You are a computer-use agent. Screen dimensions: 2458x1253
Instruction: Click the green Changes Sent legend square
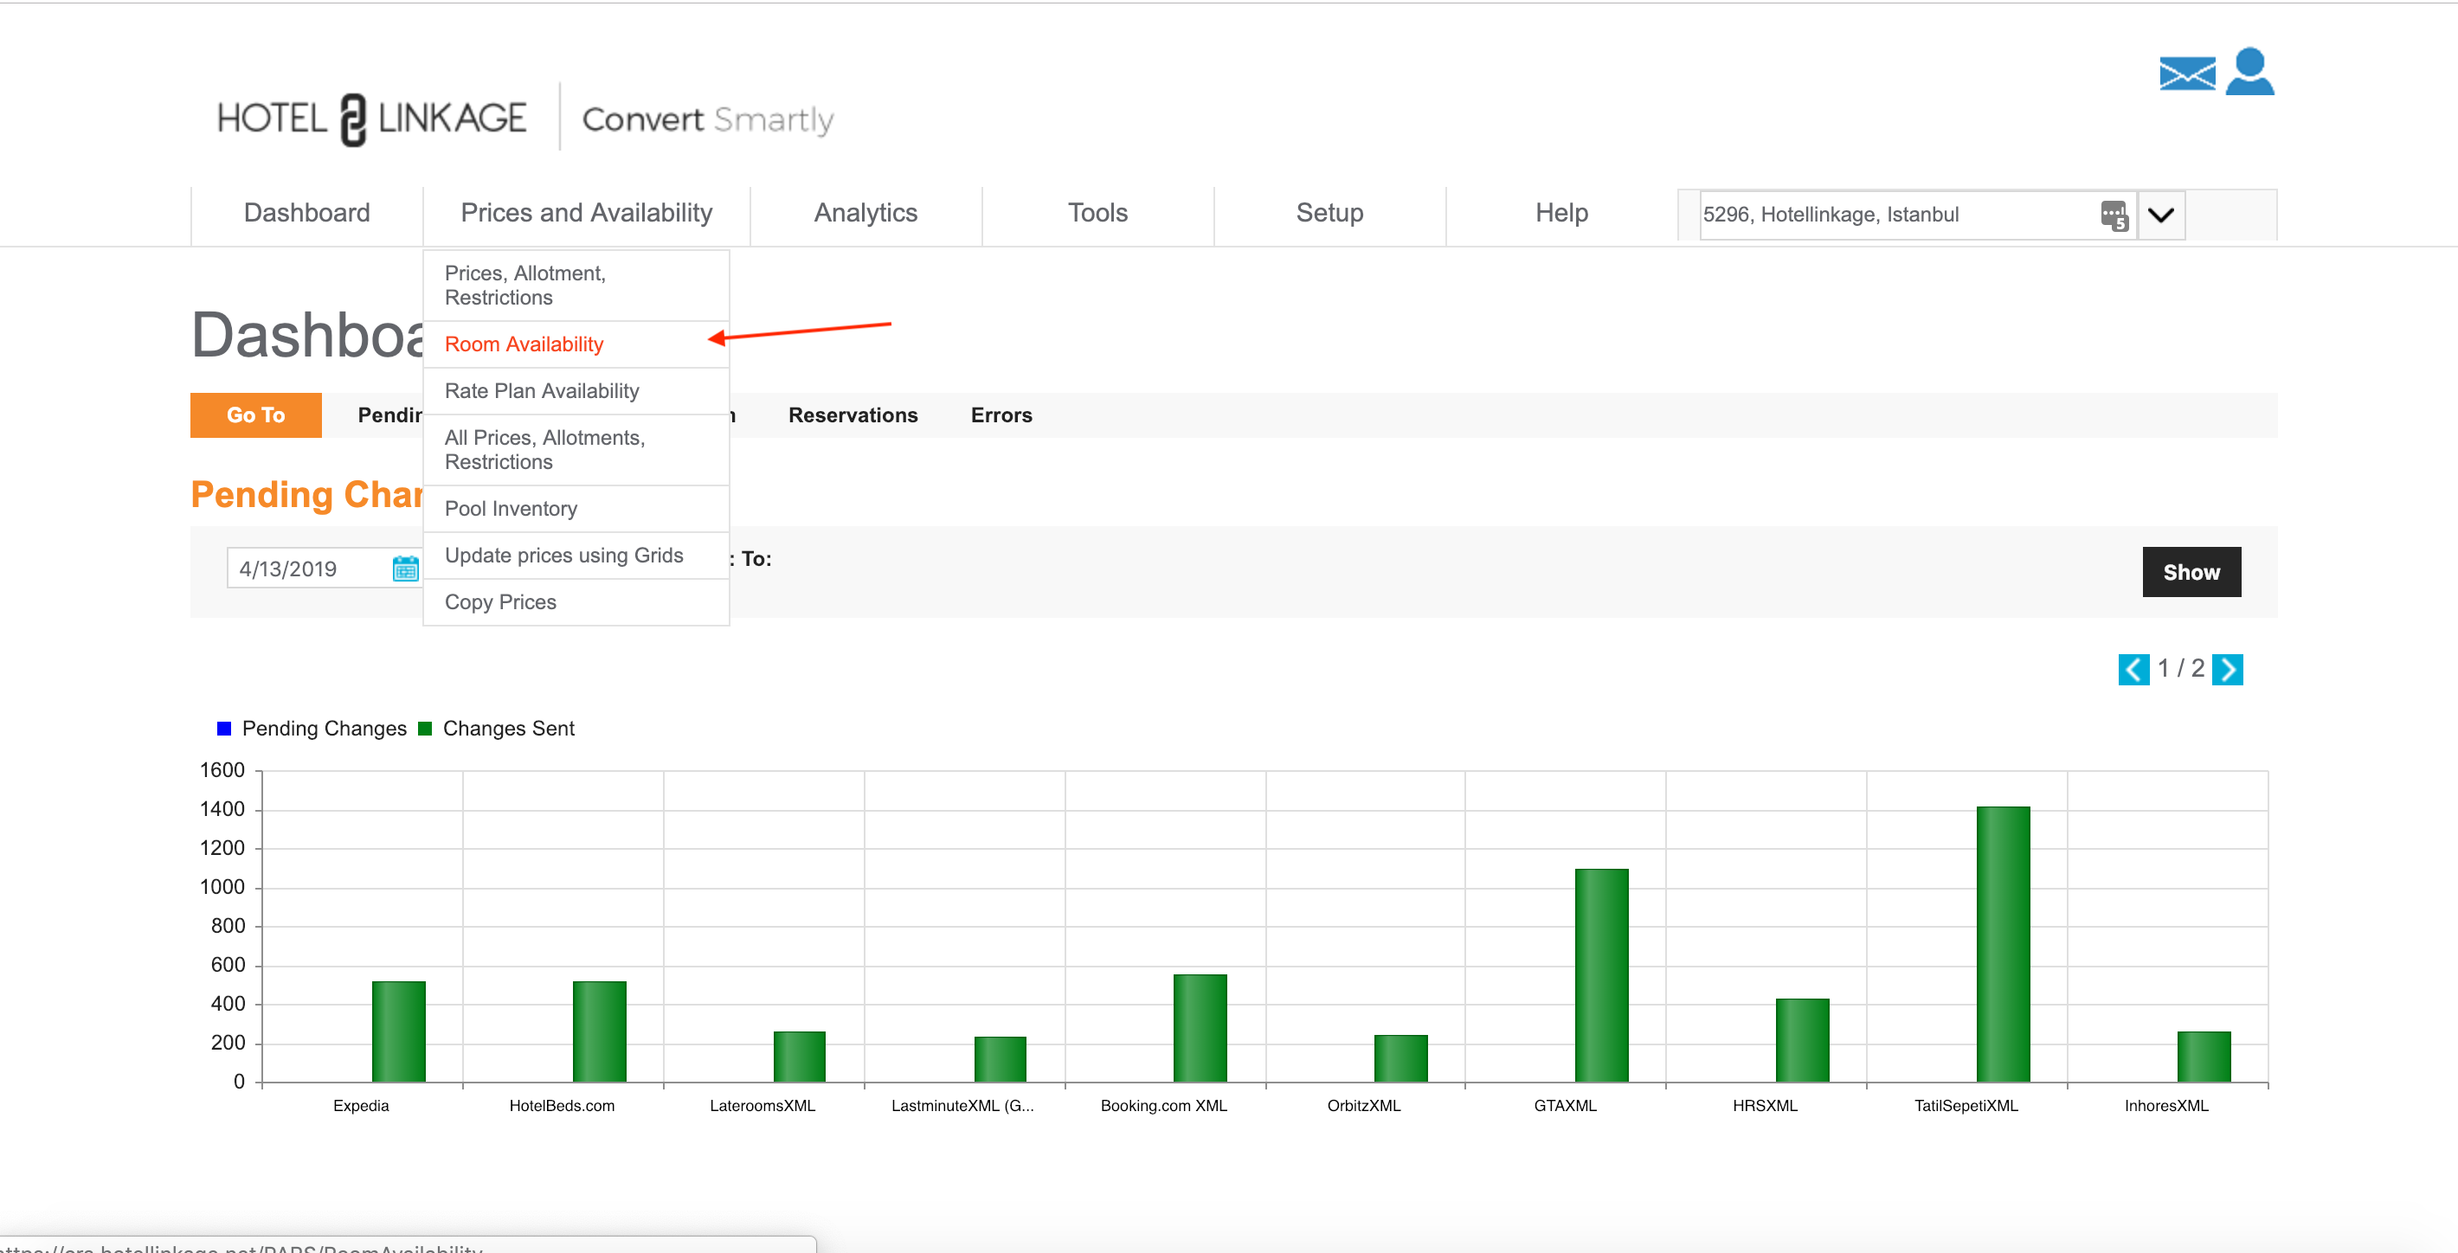point(426,728)
